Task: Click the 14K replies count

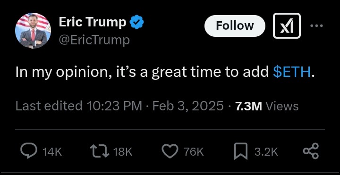Action: coord(52,152)
